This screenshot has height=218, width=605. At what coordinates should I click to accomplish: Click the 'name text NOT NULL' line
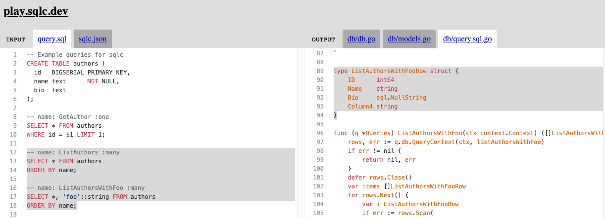(76, 81)
